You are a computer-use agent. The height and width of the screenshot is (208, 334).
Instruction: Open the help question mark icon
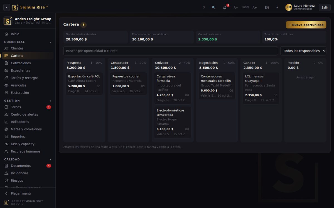pyautogui.click(x=204, y=7)
